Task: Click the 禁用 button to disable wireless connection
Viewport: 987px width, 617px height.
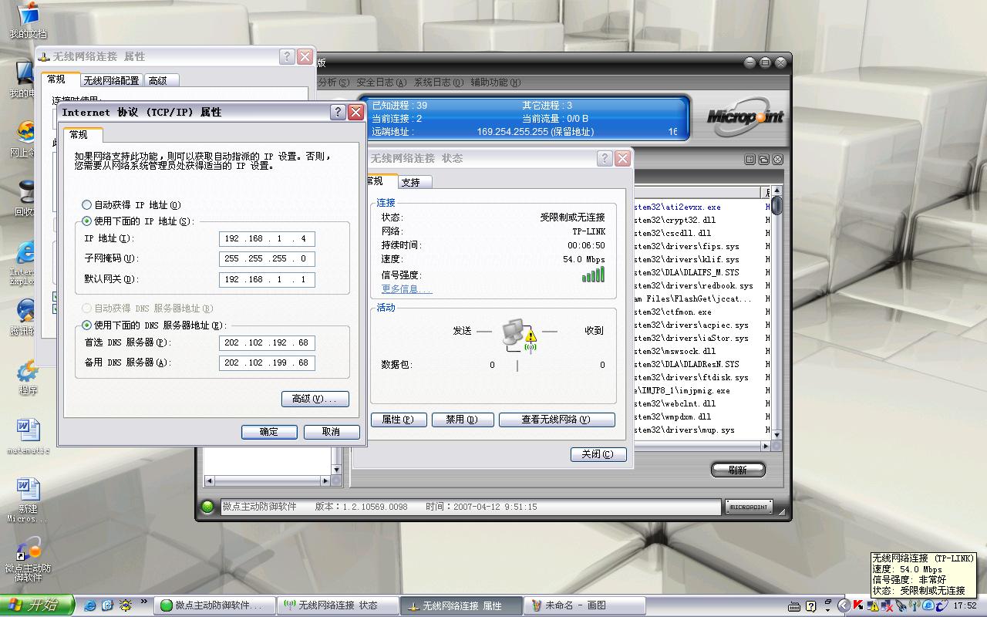Action: [x=461, y=420]
